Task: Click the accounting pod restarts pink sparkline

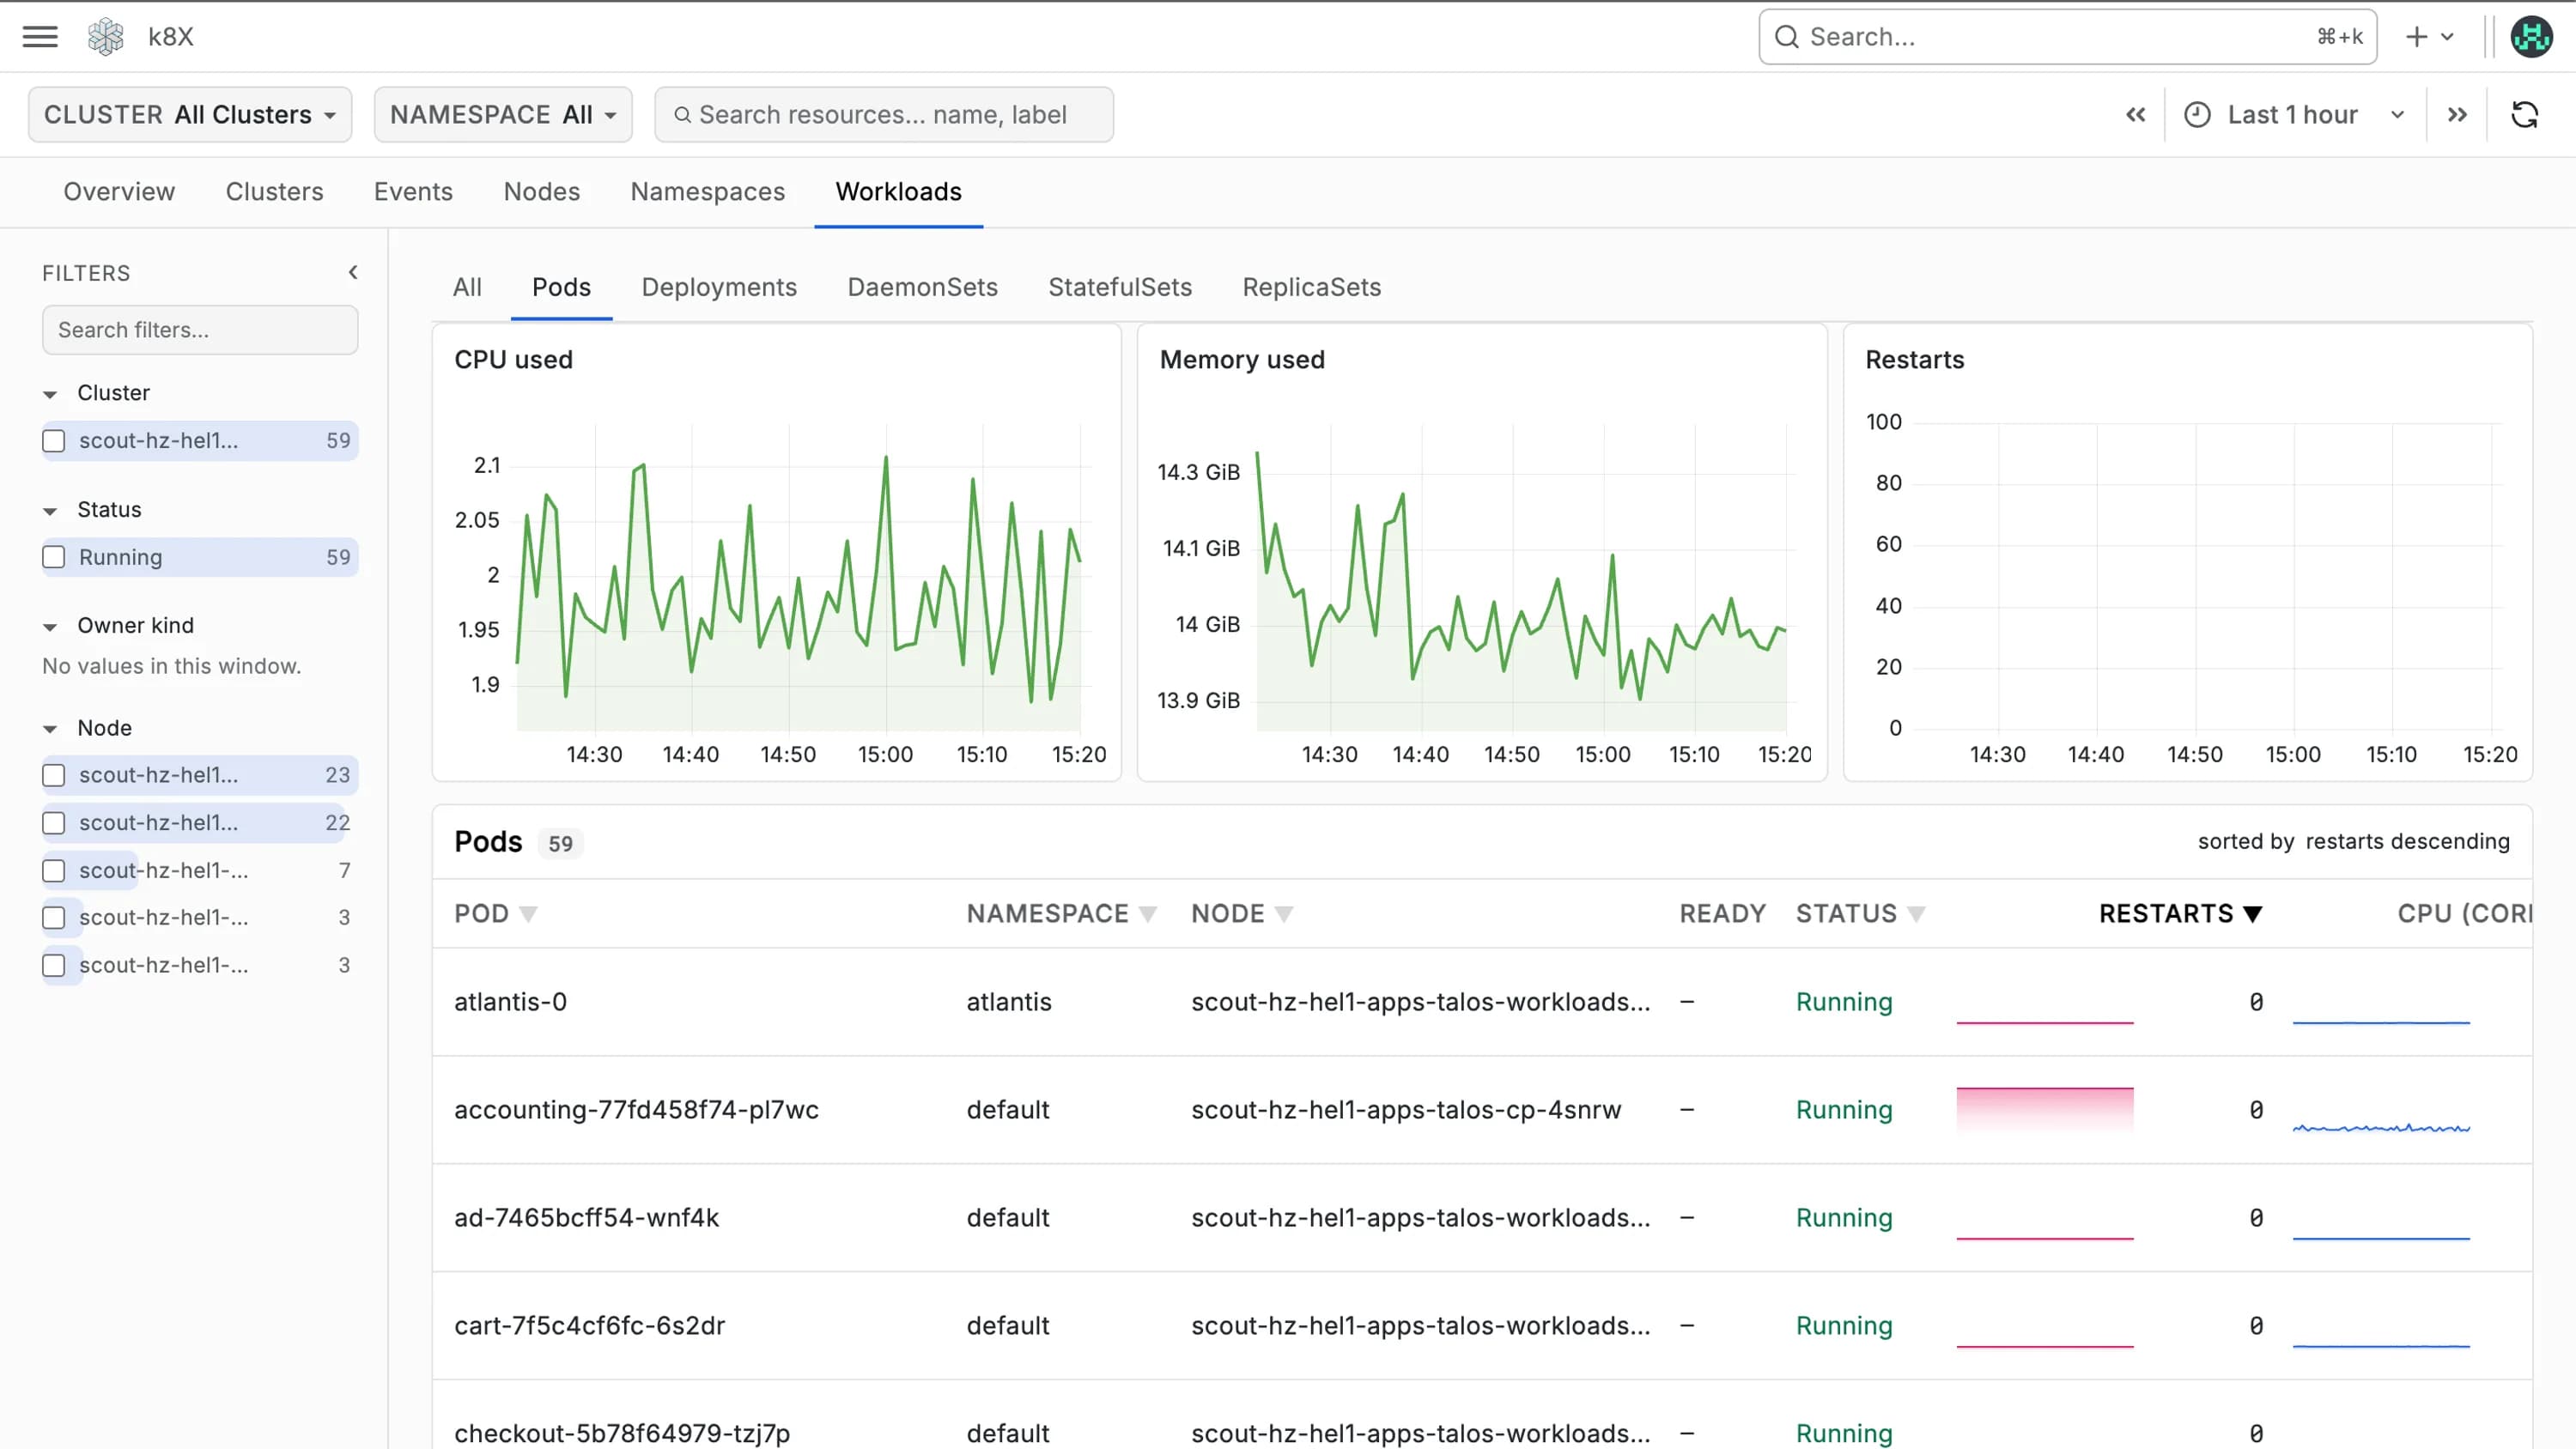Action: tap(2045, 1110)
